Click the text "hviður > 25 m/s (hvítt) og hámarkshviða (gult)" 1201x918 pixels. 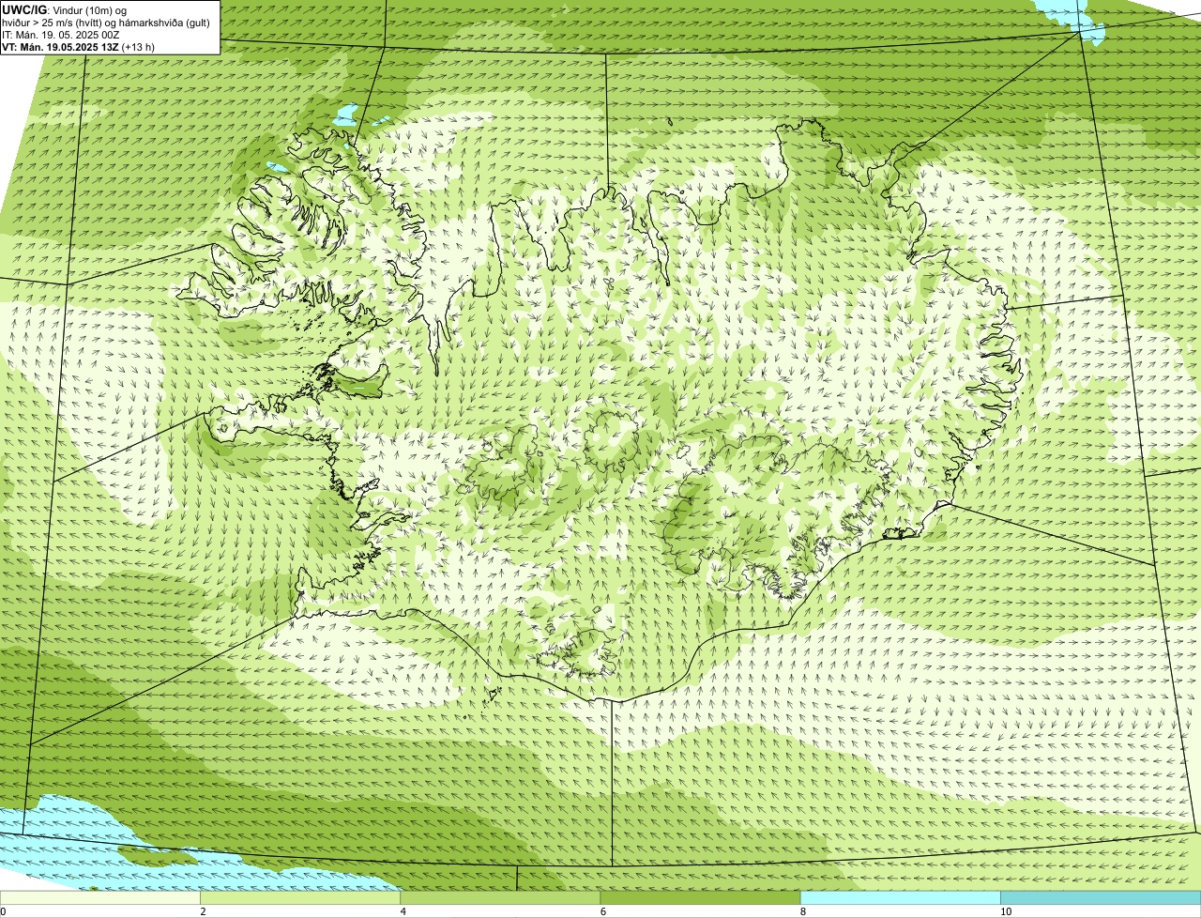(106, 23)
